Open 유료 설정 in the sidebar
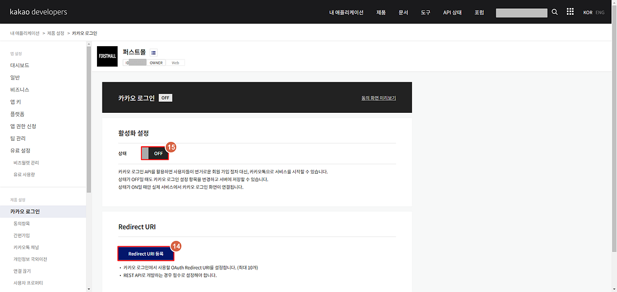Screen dimensions: 617x292 20,151
